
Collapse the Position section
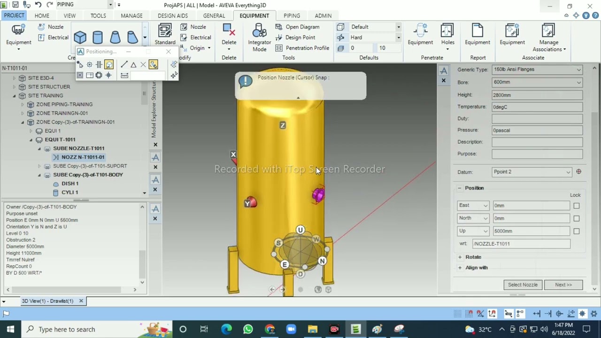tap(460, 188)
